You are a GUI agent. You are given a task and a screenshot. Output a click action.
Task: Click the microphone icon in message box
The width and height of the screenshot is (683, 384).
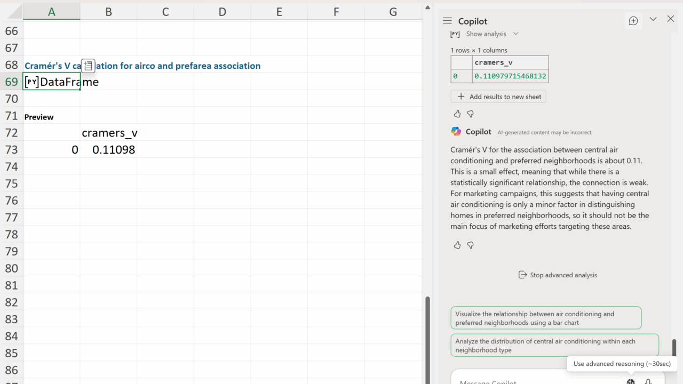click(x=648, y=381)
